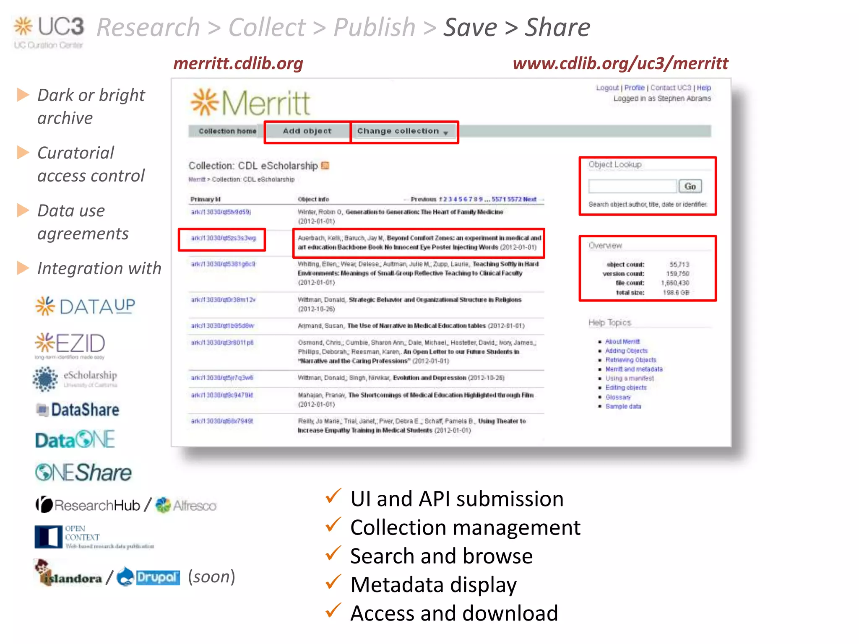Click the www.cdlib.org/uc3/merritt URL text

coord(620,64)
